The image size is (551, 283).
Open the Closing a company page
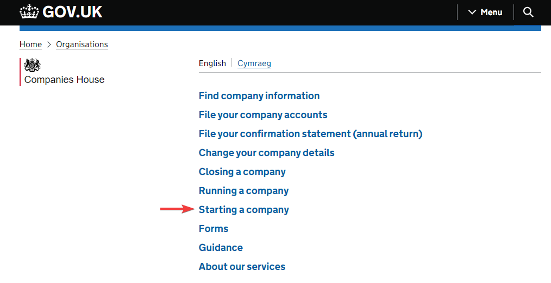242,171
